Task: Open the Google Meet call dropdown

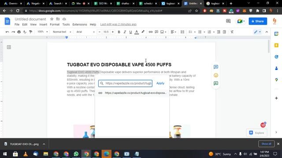Action: (x=241, y=21)
